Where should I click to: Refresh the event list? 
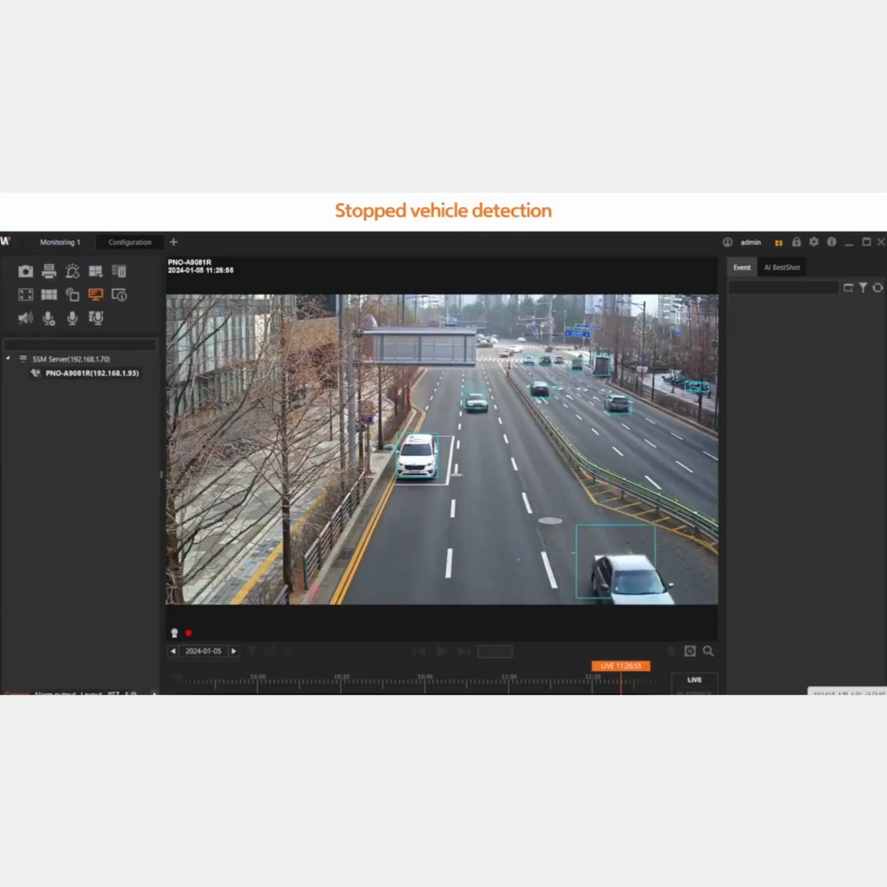877,288
